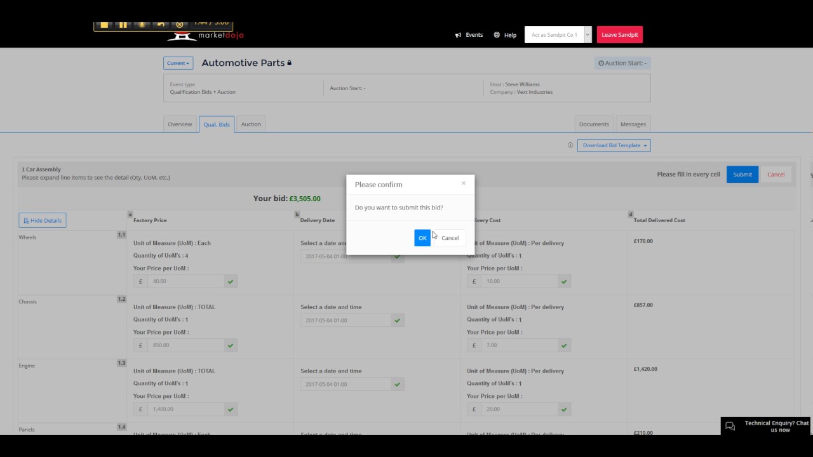Click the green check beside Chassis delivery cost 7.00
This screenshot has height=457, width=813.
pos(564,345)
